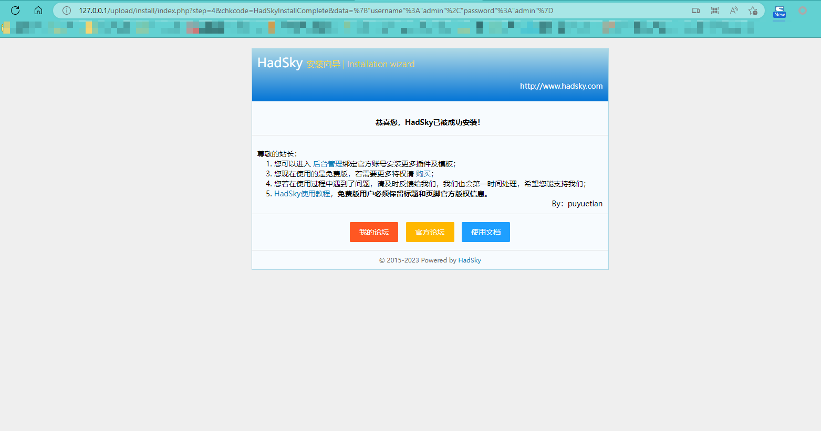Follow the 购买 purchase link
Screen dimensions: 821x431
[423, 174]
